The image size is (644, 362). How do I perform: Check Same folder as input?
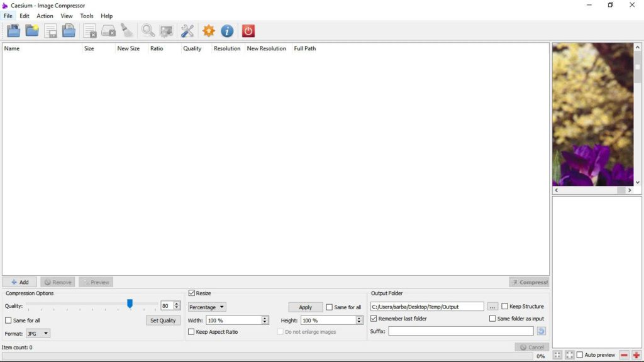coord(492,319)
